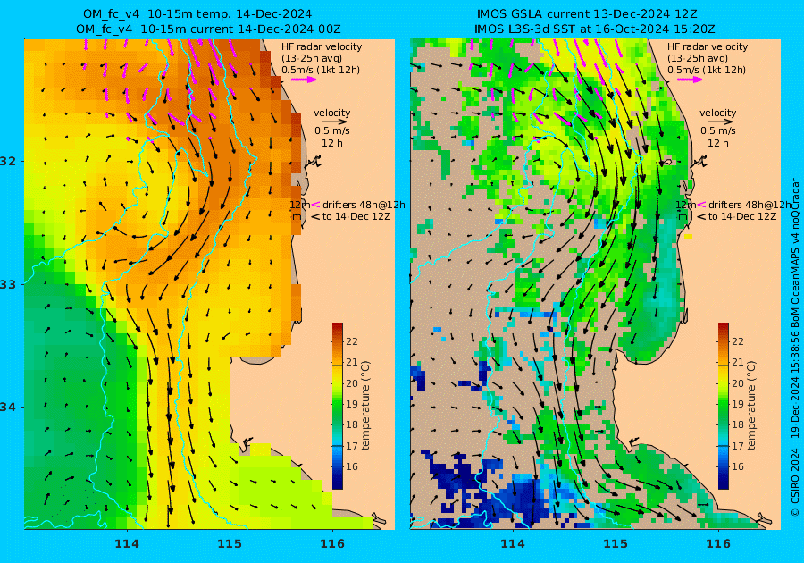The height and width of the screenshot is (563, 804).
Task: Click '12 h' under velocity scale on IMOS map
Action: [x=718, y=143]
